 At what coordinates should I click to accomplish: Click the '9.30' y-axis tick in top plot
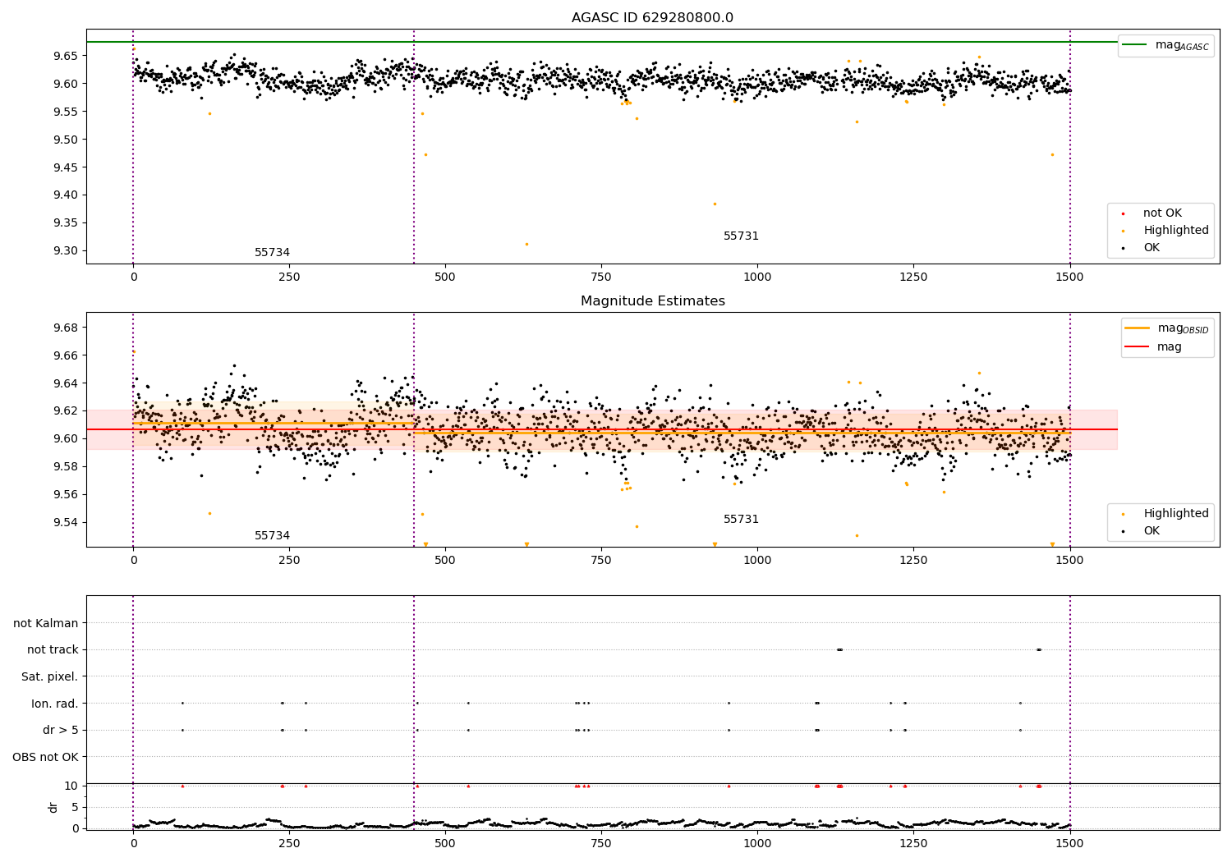coord(65,251)
